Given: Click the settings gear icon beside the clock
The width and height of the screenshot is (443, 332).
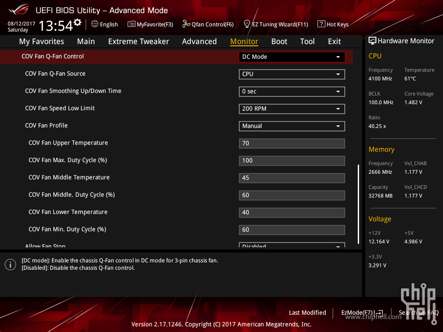Looking at the screenshot, I should click(77, 22).
